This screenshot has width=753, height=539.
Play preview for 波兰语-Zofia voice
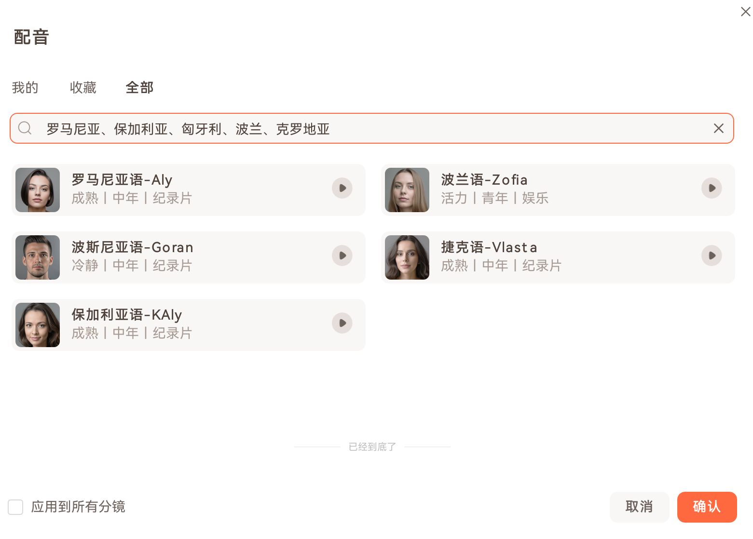click(x=712, y=188)
